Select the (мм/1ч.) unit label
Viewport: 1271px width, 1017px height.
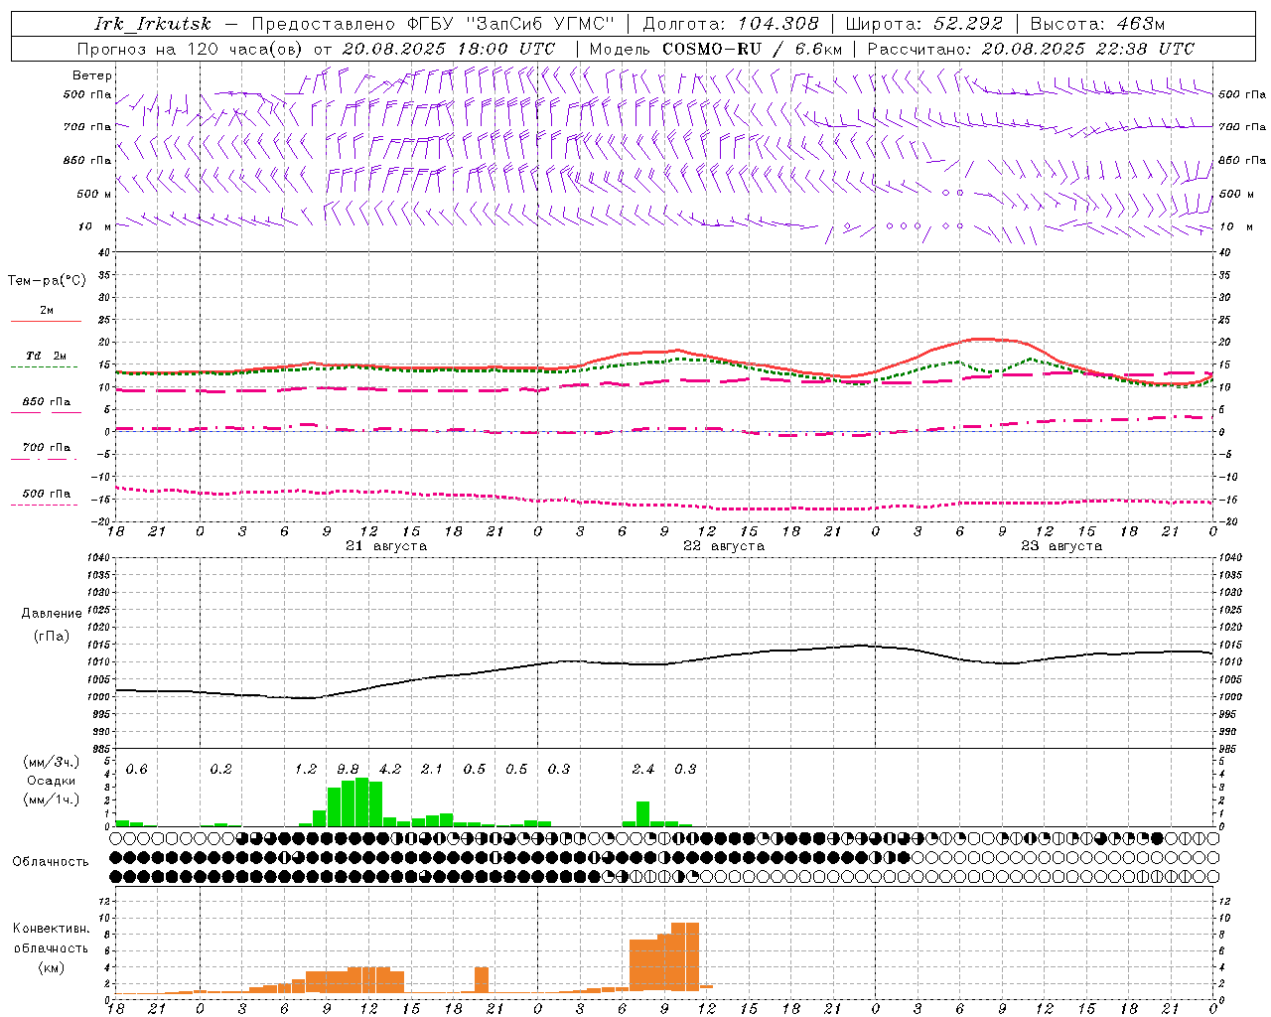tap(52, 799)
